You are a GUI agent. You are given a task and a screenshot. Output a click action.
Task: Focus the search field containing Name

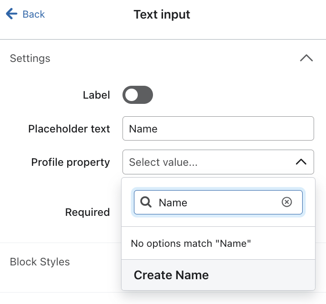214,203
